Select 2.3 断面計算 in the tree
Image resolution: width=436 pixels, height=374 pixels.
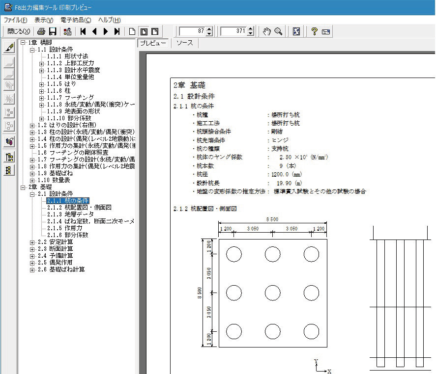click(x=56, y=249)
